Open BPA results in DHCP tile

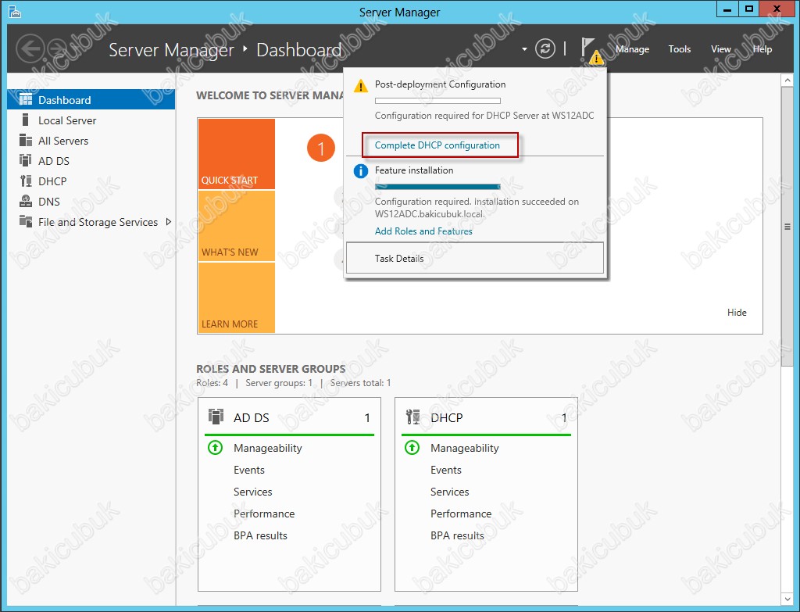click(457, 535)
